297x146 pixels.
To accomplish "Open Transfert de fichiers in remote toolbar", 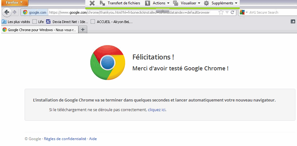I will (x=124, y=3).
